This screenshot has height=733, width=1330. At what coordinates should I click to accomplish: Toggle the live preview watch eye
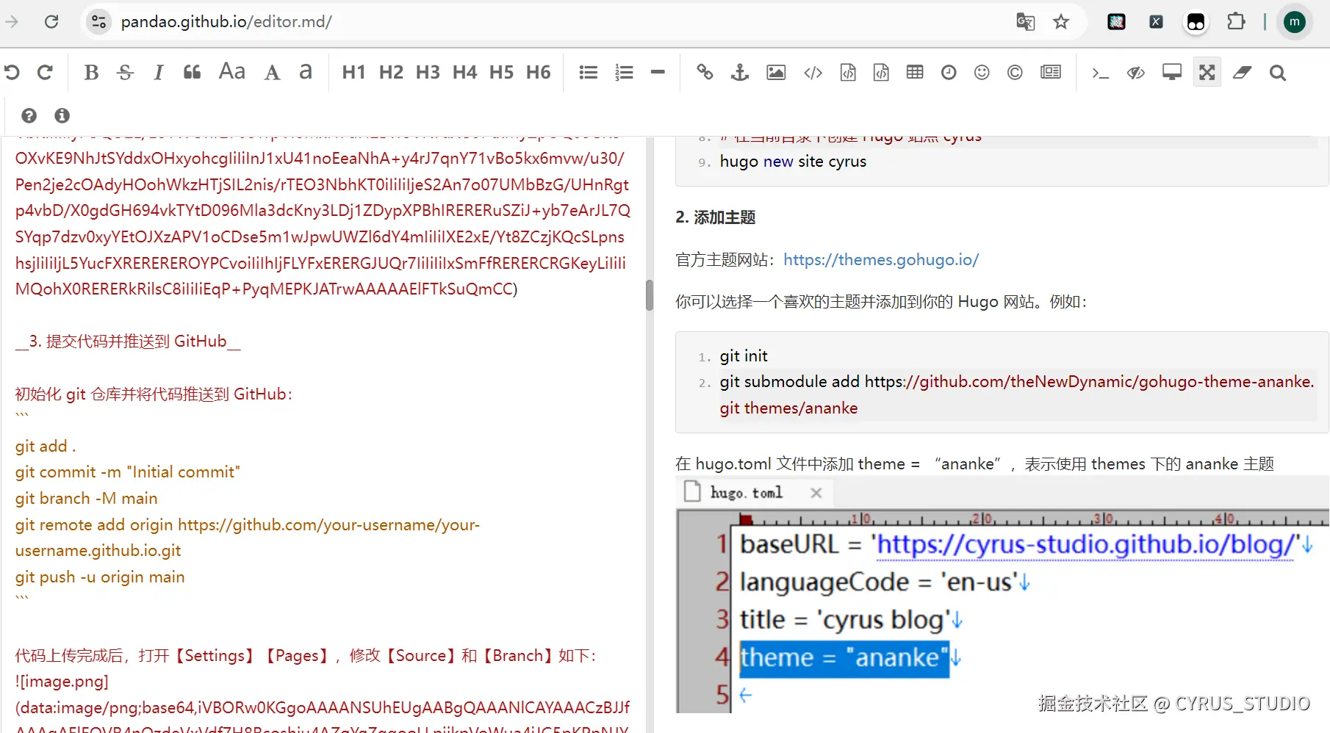pos(1136,72)
